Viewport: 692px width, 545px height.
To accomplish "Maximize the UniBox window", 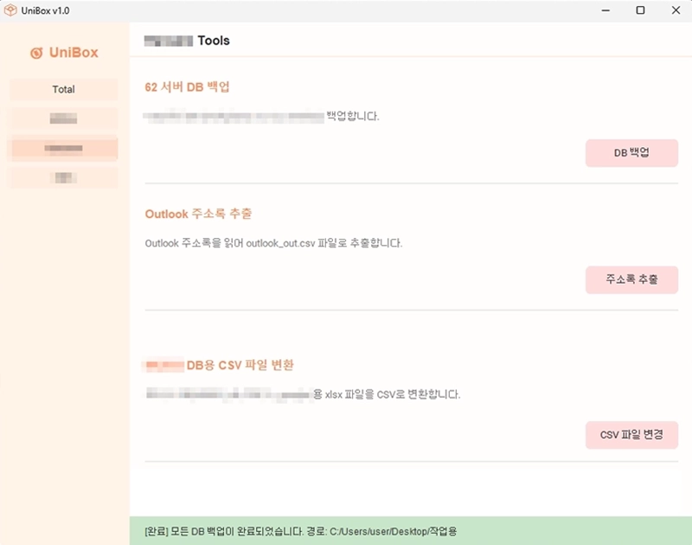I will [x=640, y=10].
